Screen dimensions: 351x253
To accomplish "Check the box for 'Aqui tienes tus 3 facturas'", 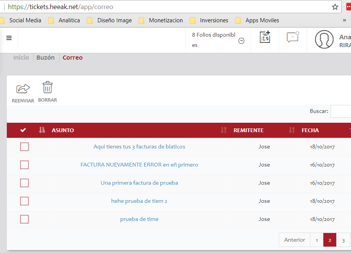I will 24,147.
